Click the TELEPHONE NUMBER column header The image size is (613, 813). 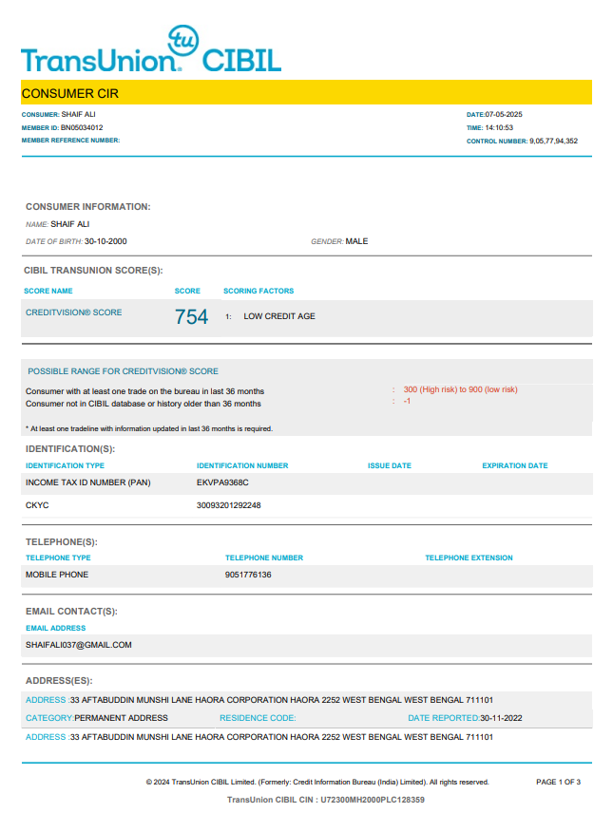(263, 558)
